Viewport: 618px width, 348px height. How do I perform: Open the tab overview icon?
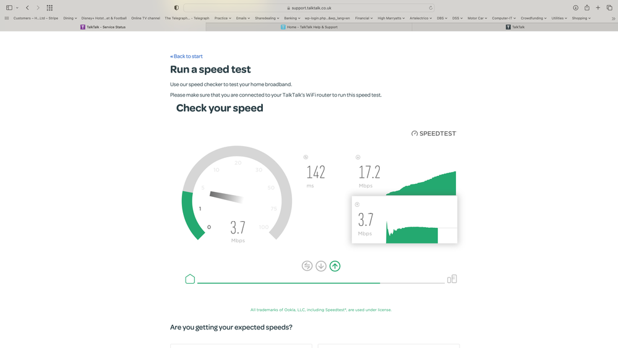coord(609,8)
